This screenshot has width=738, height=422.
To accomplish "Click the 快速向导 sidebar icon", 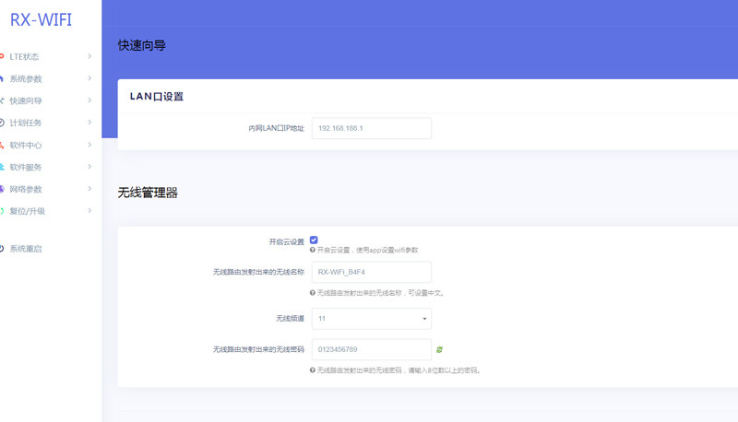I will (2, 100).
